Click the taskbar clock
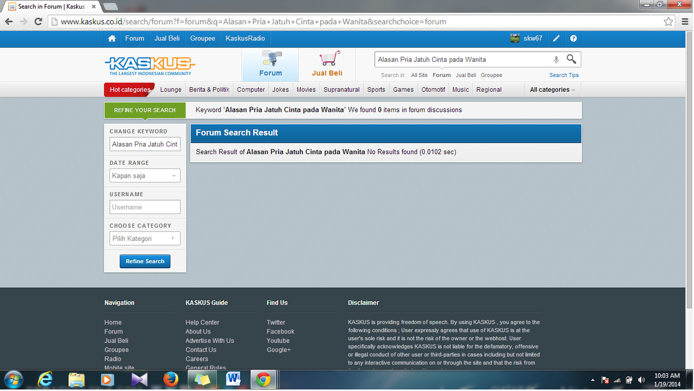 tap(667, 380)
